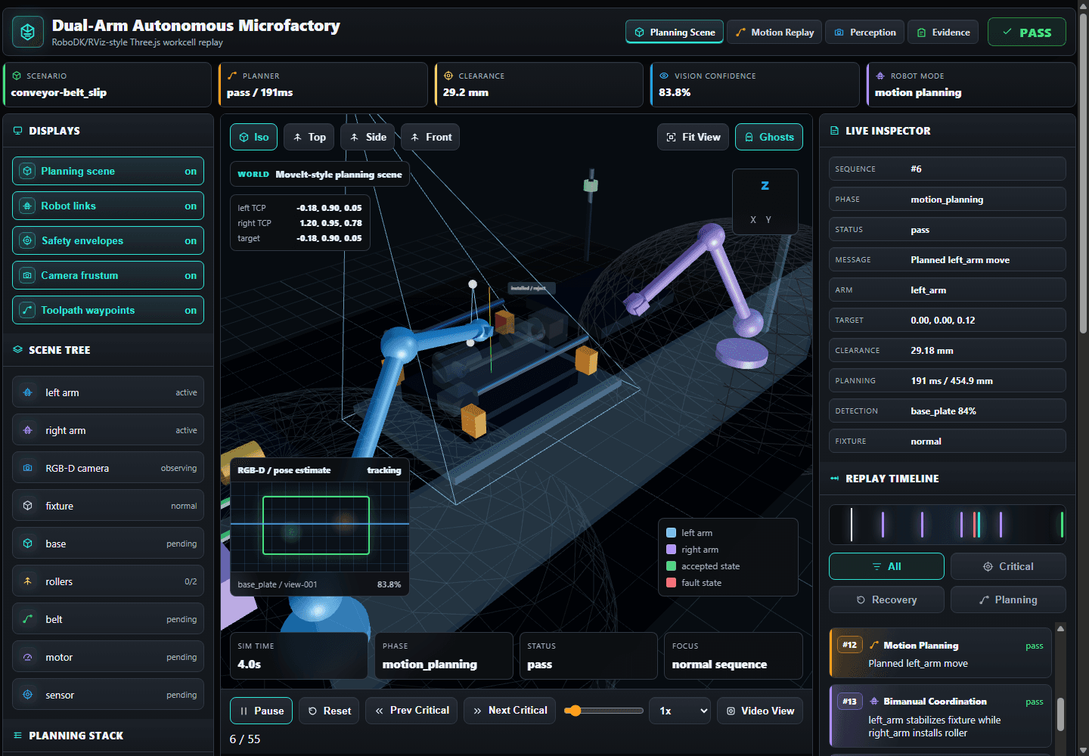
Task: Click the Scene Tree layers icon
Action: point(17,350)
